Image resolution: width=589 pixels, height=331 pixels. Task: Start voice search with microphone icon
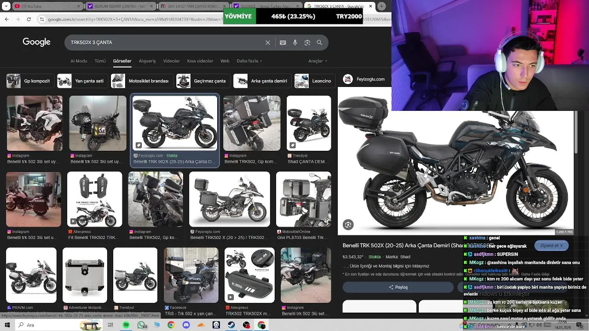coord(295,42)
